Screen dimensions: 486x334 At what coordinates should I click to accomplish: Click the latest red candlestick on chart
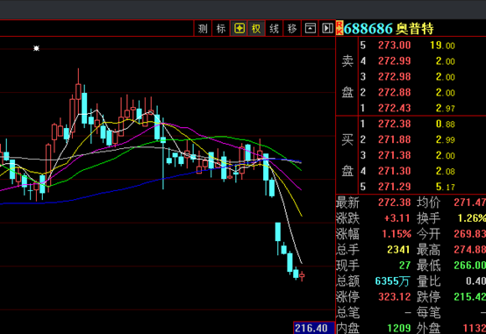(302, 276)
